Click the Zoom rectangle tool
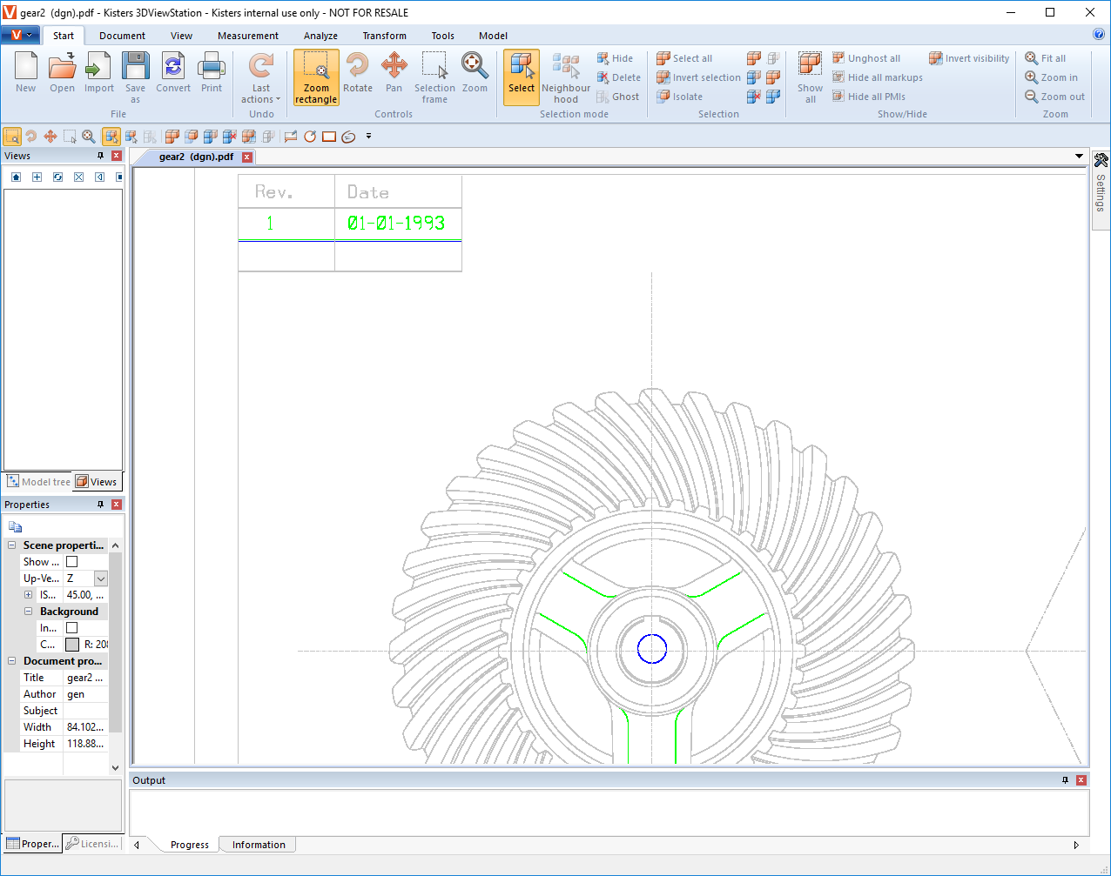The width and height of the screenshot is (1111, 876). coord(316,77)
